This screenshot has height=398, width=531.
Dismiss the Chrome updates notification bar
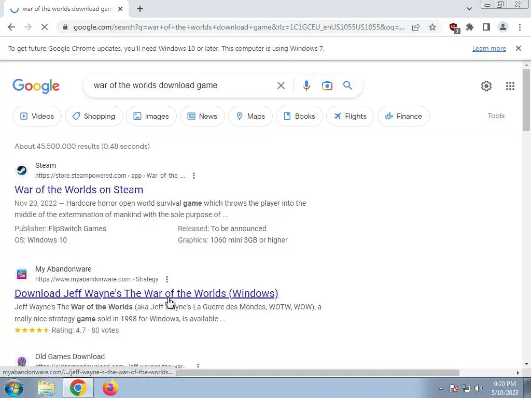tap(518, 48)
